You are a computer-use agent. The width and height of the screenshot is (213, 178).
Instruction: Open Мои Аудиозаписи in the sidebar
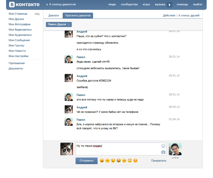tap(20, 35)
